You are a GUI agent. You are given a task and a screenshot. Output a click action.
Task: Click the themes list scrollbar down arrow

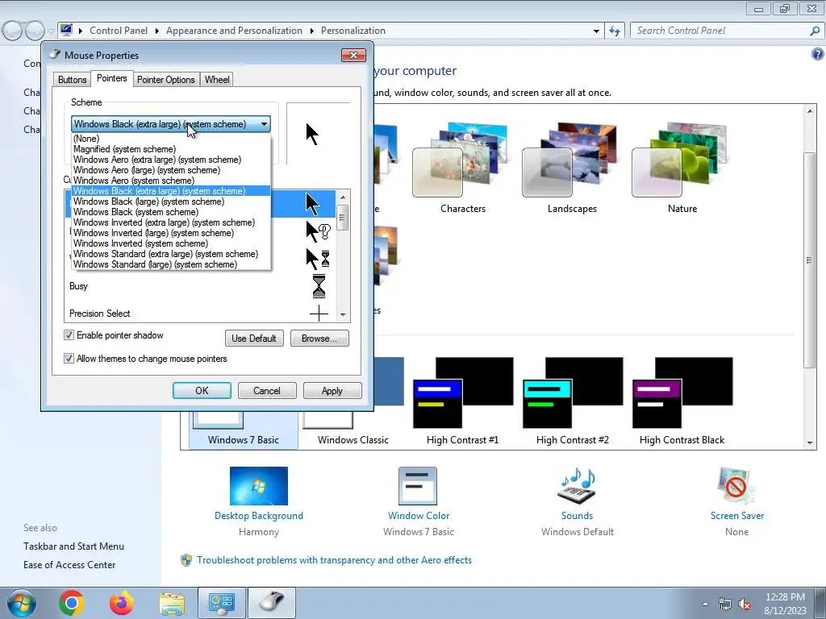coord(810,443)
